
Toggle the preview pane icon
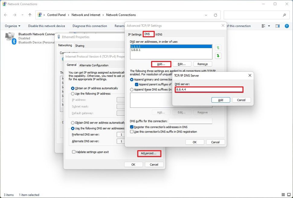(x=277, y=26)
